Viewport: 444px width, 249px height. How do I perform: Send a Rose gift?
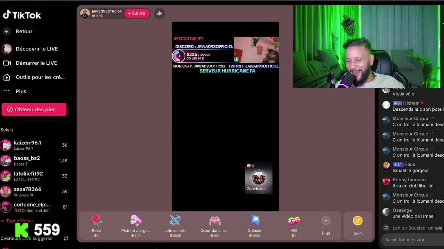96,226
